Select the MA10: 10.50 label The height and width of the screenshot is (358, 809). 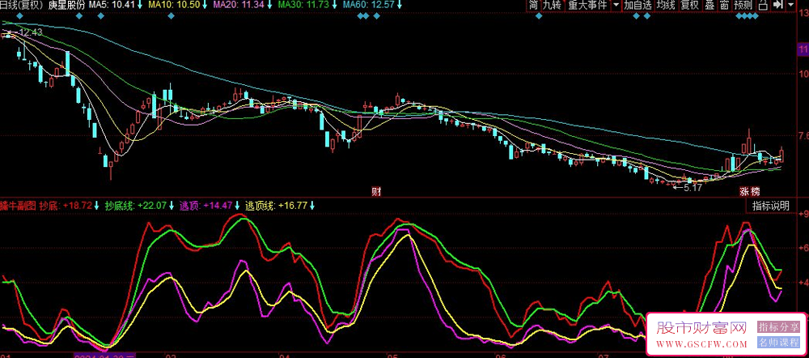[x=175, y=5]
